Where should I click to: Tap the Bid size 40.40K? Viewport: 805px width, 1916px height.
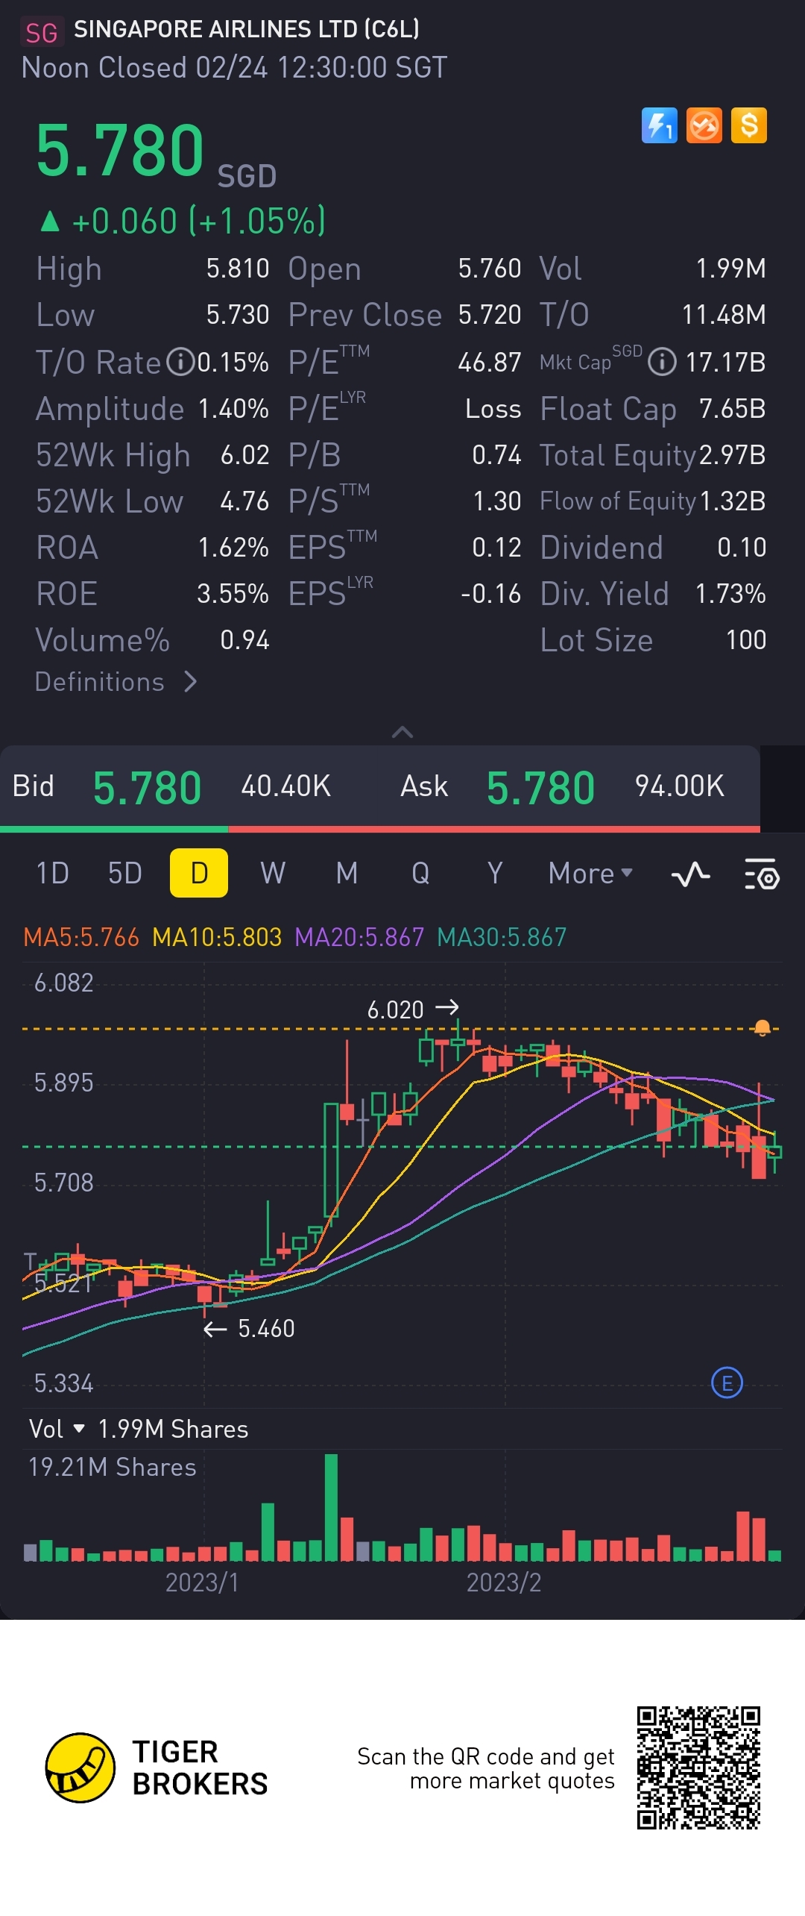click(285, 786)
